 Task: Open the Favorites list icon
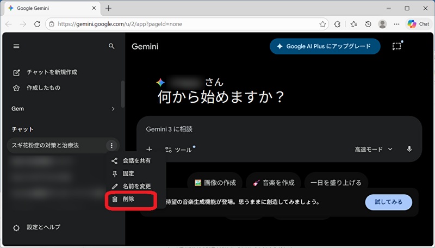click(x=354, y=24)
